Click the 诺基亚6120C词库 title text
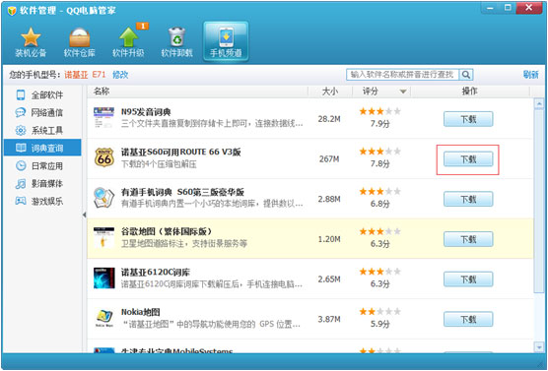Image resolution: width=548 pixels, height=371 pixels. pyautogui.click(x=156, y=273)
